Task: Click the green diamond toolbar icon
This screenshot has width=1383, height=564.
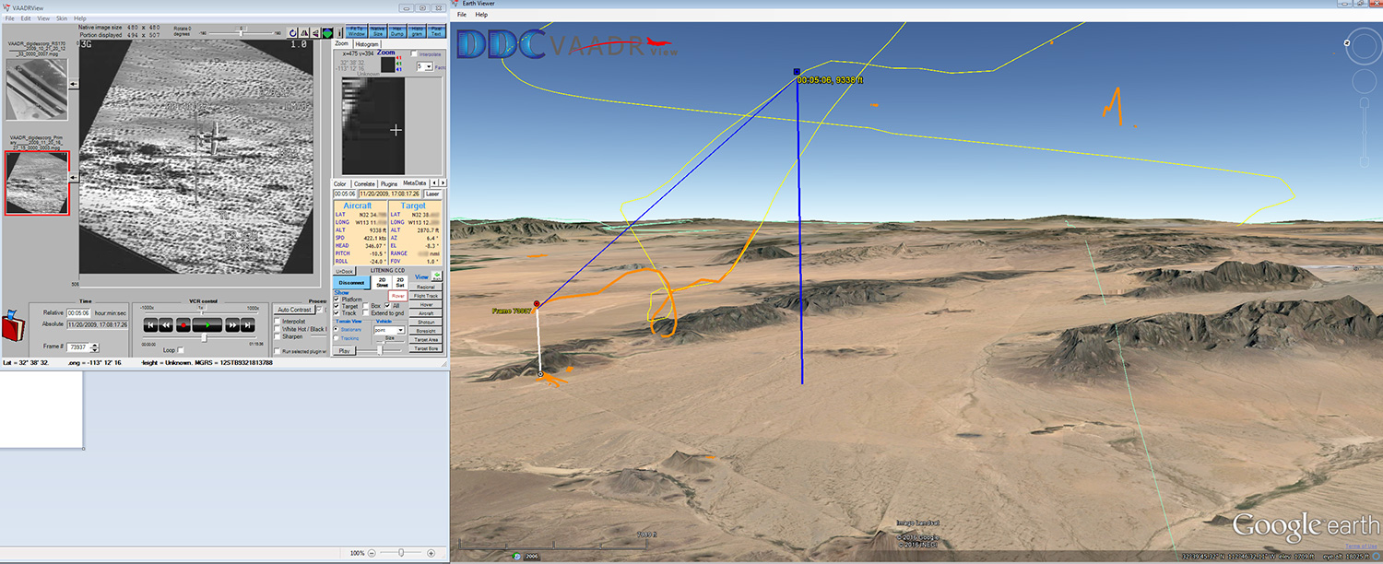Action: point(326,33)
